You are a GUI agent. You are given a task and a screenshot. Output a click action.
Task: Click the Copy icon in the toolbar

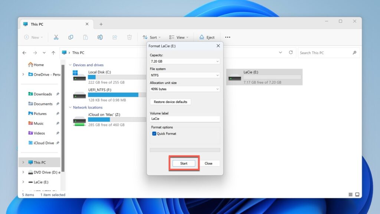point(71,37)
